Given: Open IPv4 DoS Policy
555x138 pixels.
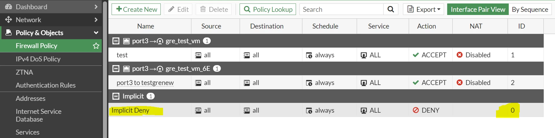Looking at the screenshot, I should (38, 59).
